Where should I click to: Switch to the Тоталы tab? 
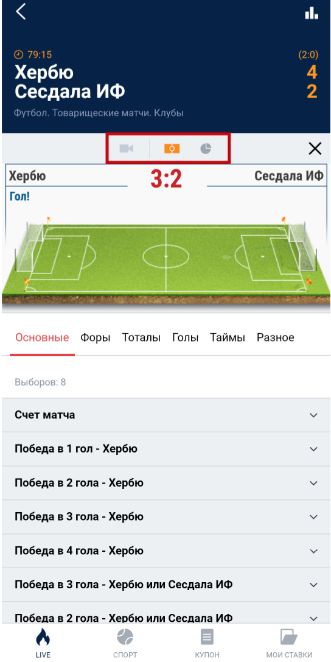(141, 338)
